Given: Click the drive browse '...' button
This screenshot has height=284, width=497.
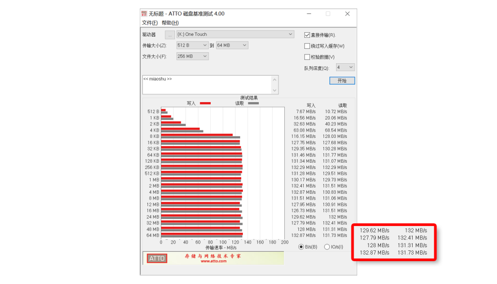Looking at the screenshot, I should click(x=170, y=35).
